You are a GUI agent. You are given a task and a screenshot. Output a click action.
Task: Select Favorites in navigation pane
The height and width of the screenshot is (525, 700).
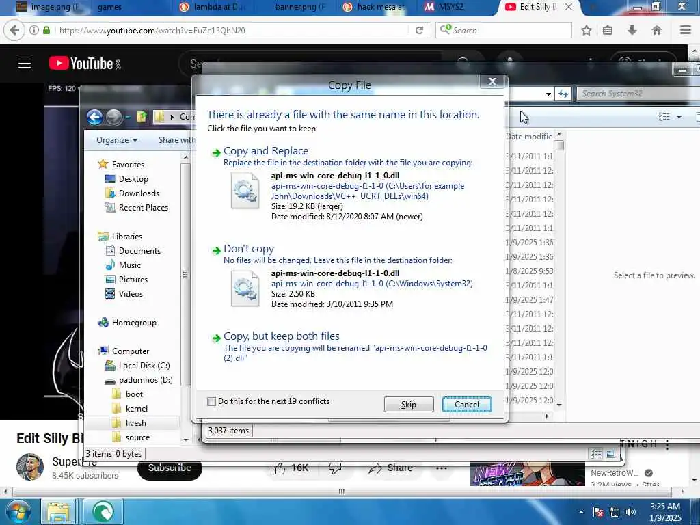(128, 164)
